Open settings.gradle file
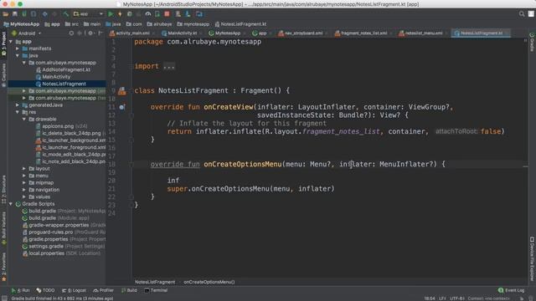This screenshot has width=536, height=301. (64, 247)
